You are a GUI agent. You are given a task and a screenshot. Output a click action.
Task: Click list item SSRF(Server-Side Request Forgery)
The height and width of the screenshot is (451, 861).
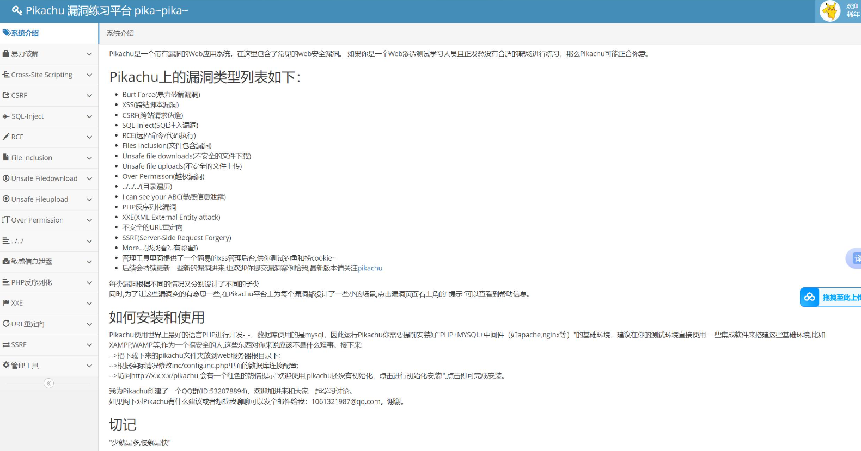pyautogui.click(x=177, y=238)
